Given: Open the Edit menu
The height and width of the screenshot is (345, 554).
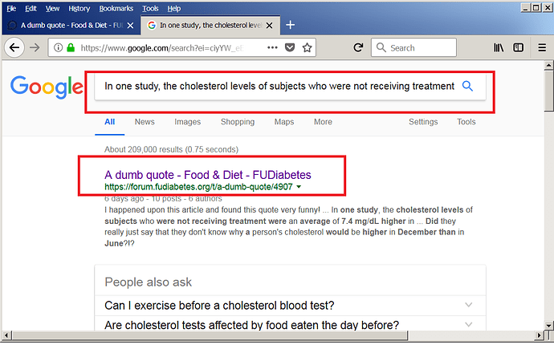Looking at the screenshot, I should [31, 9].
